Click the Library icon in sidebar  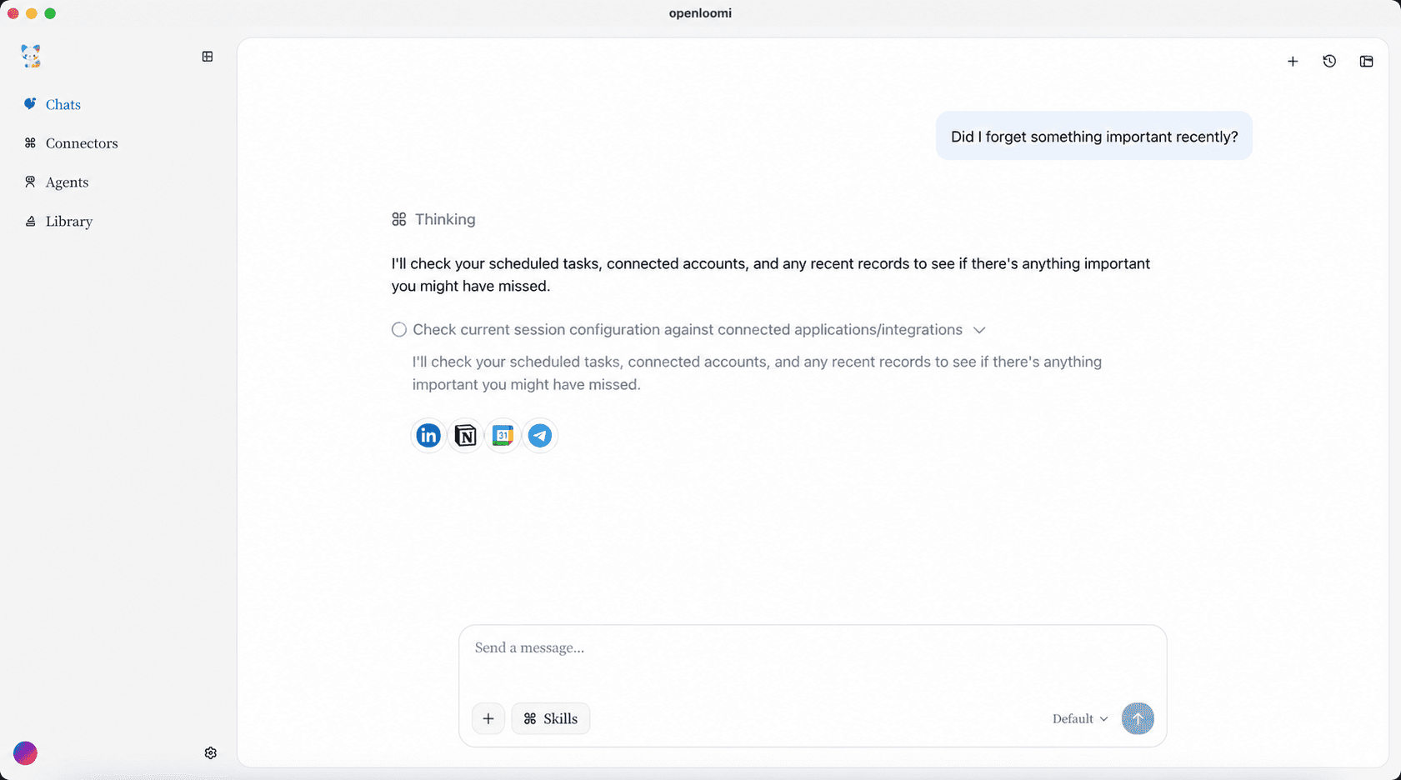coord(31,221)
